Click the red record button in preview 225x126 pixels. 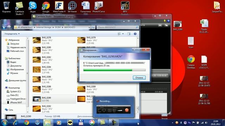[x=127, y=110]
